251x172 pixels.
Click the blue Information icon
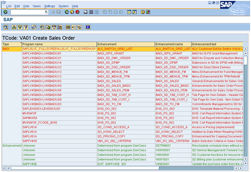click(88, 27)
